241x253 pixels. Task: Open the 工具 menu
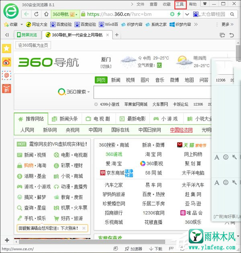tap(180, 4)
